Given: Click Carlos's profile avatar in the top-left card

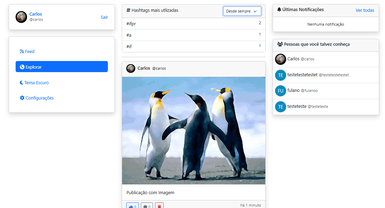Looking at the screenshot, I should point(21,17).
